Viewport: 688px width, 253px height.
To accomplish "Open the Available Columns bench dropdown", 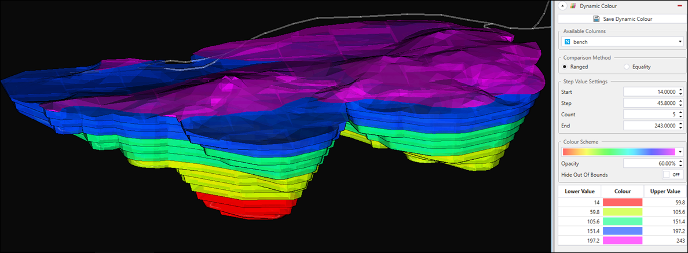I will pyautogui.click(x=622, y=42).
